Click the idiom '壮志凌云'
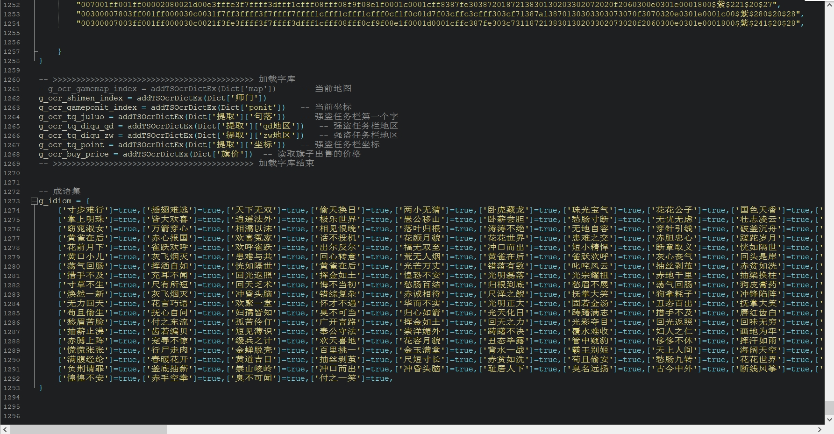This screenshot has height=434, width=834. (x=758, y=220)
